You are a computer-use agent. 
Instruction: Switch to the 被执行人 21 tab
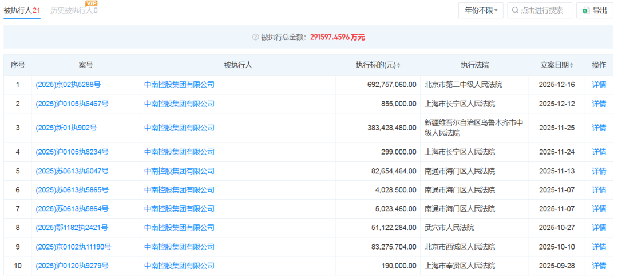coord(22,11)
